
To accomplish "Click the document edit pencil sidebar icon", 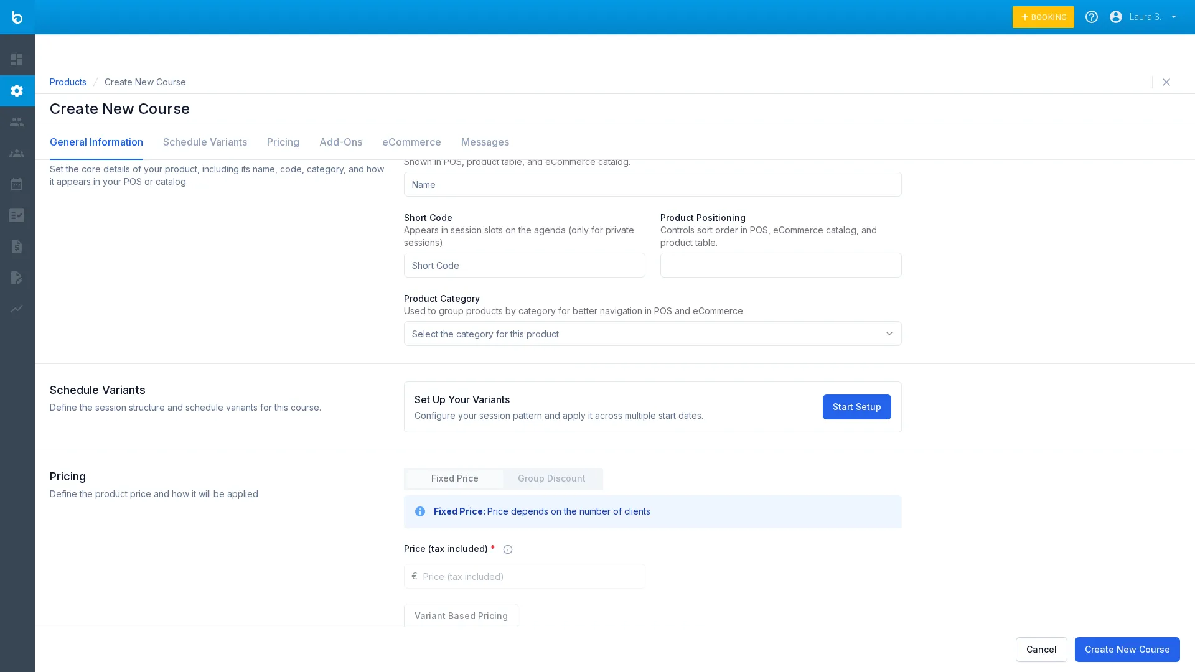I will pos(17,278).
